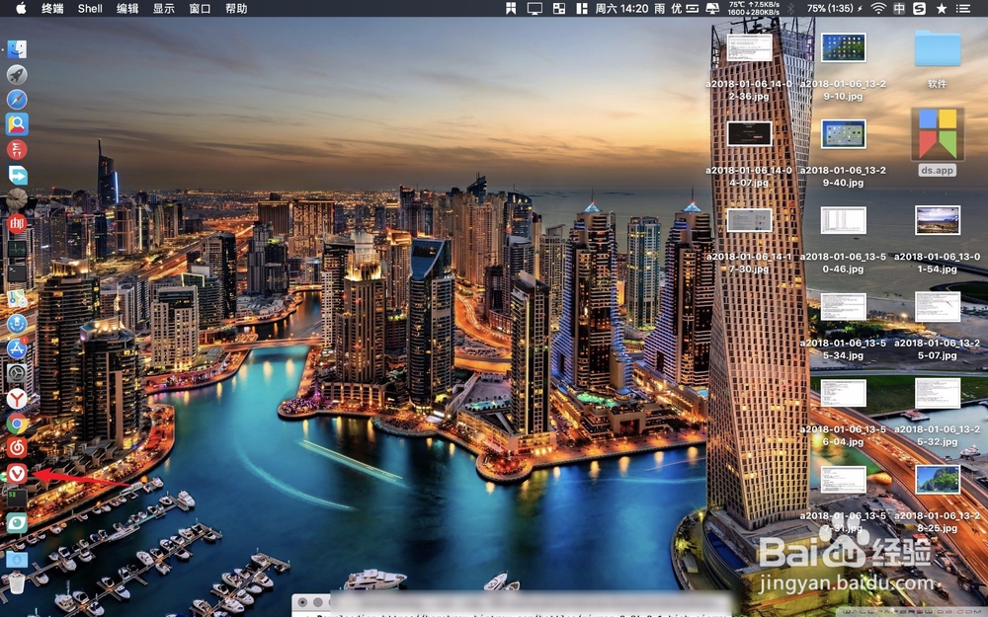Click the star icon in menu bar
Screen dimensions: 988x617
point(942,8)
